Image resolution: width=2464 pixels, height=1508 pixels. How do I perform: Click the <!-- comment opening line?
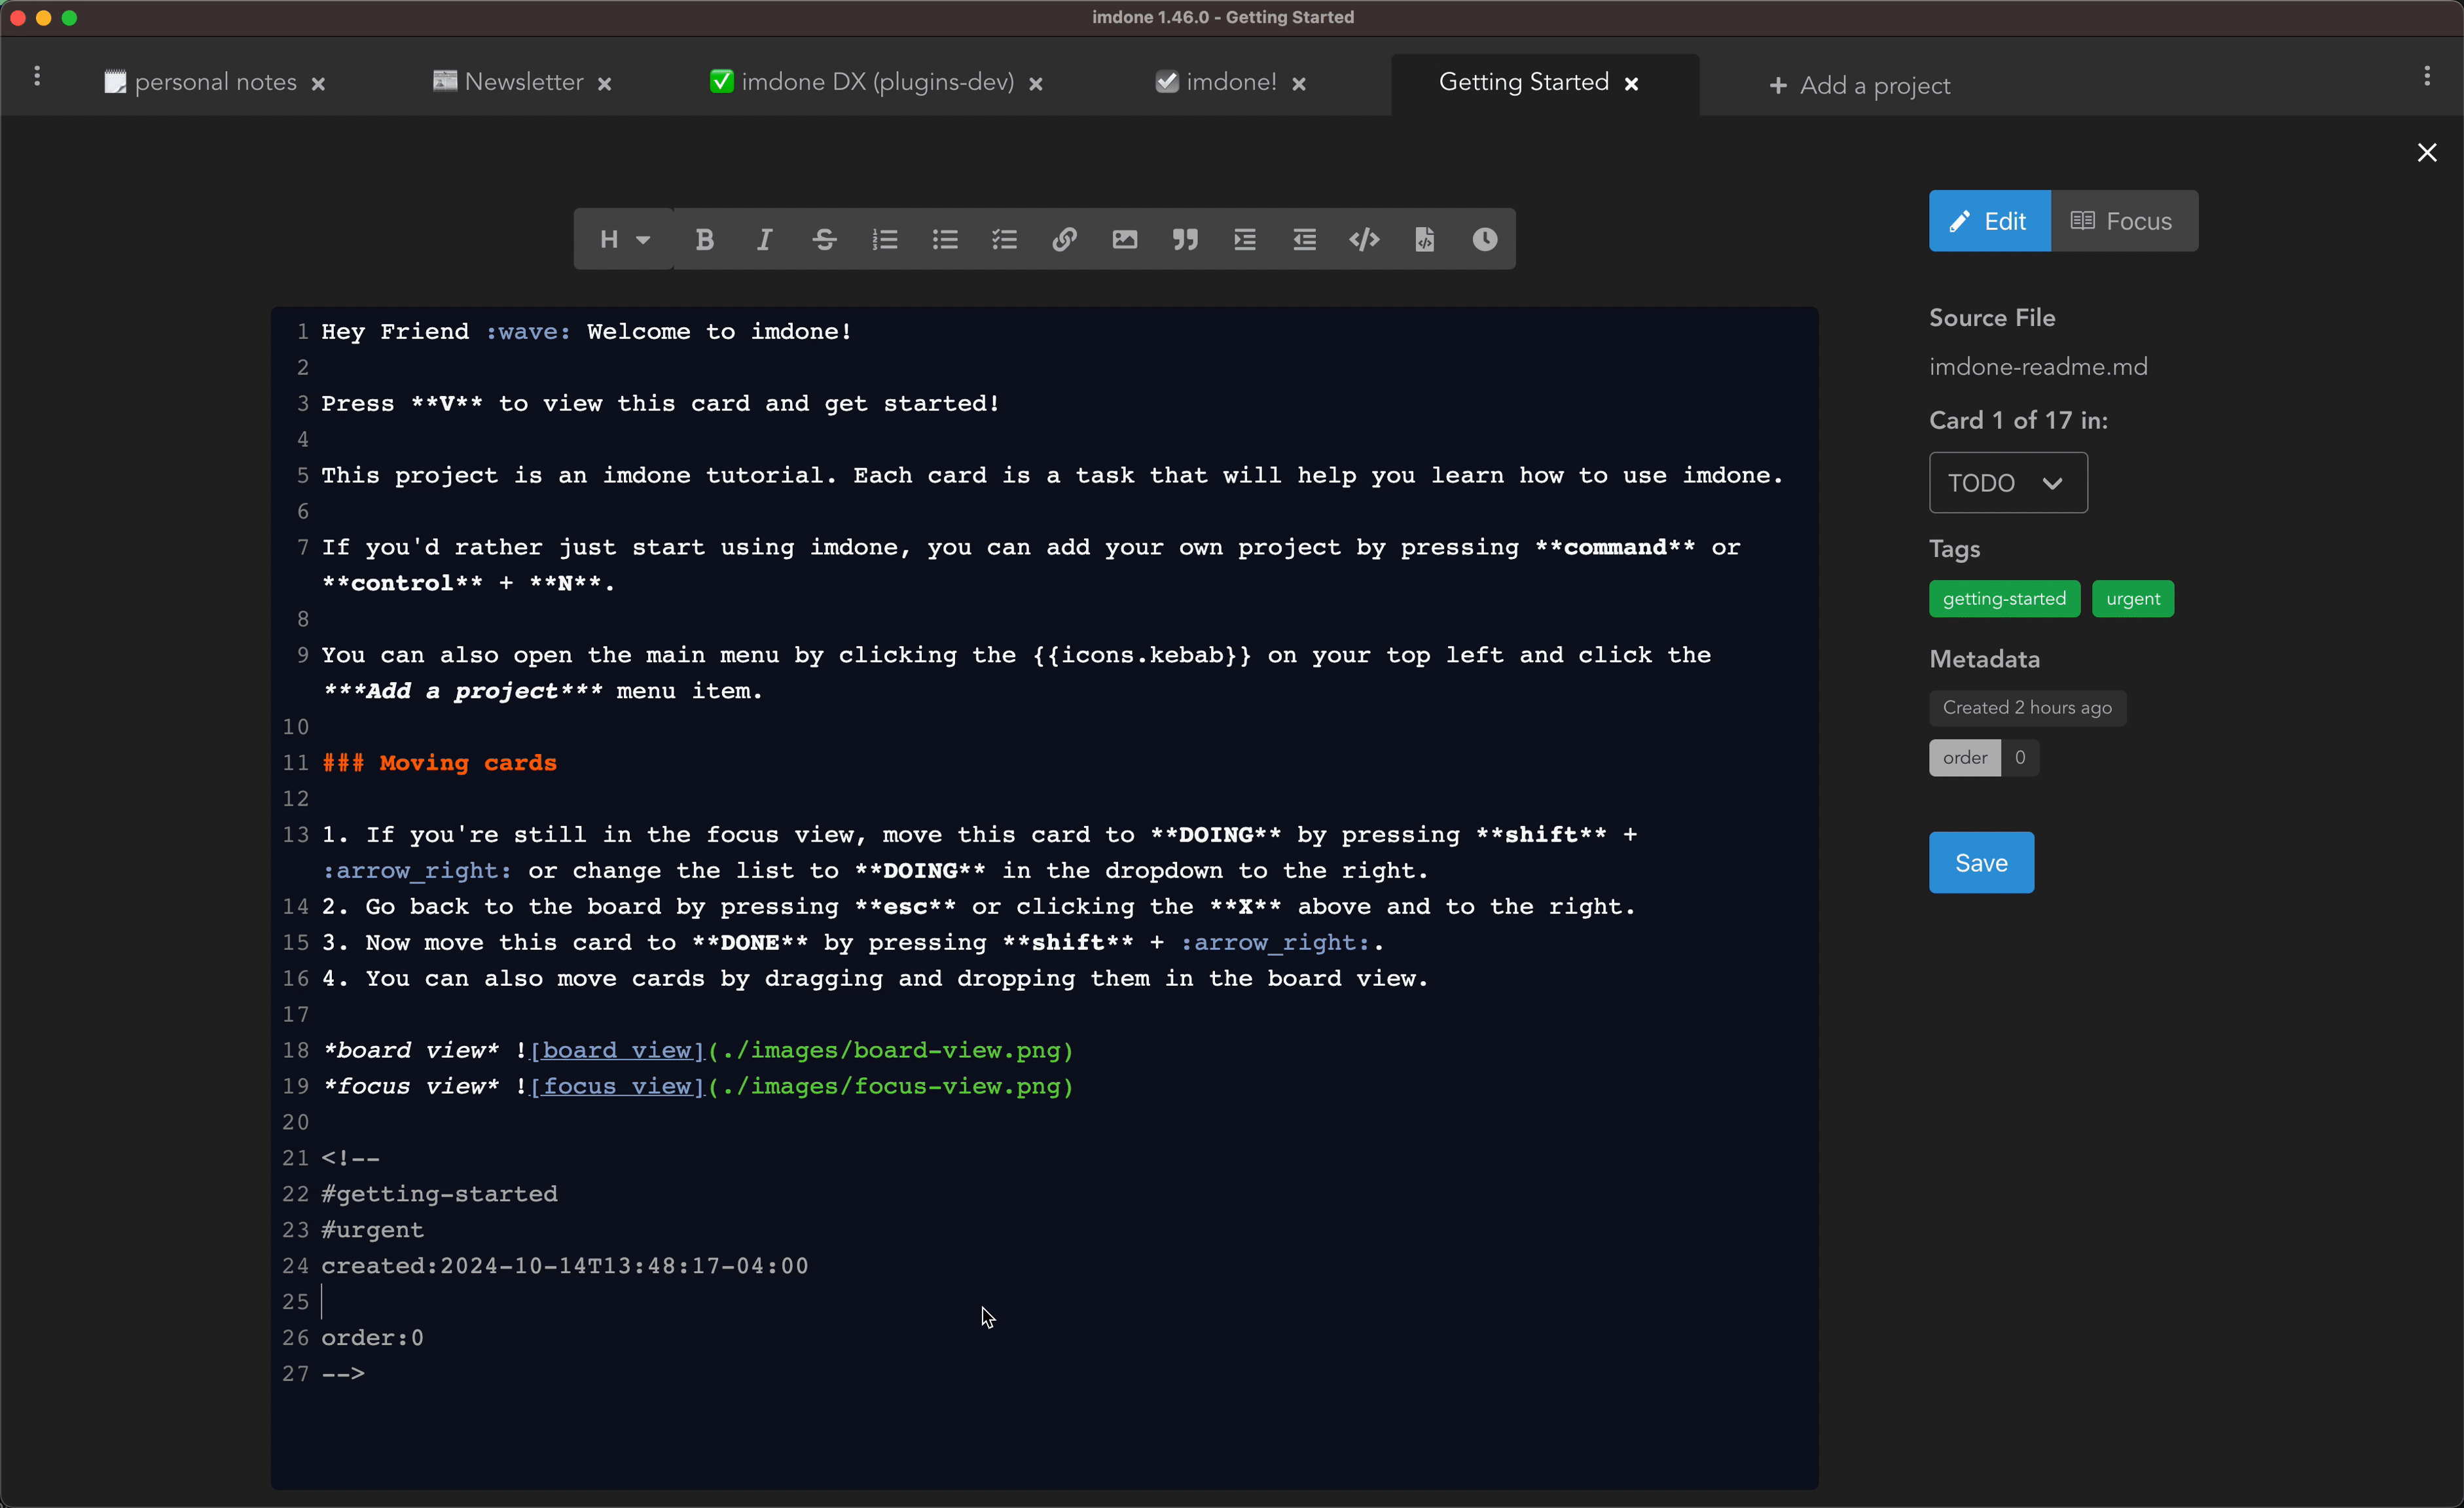[350, 1158]
